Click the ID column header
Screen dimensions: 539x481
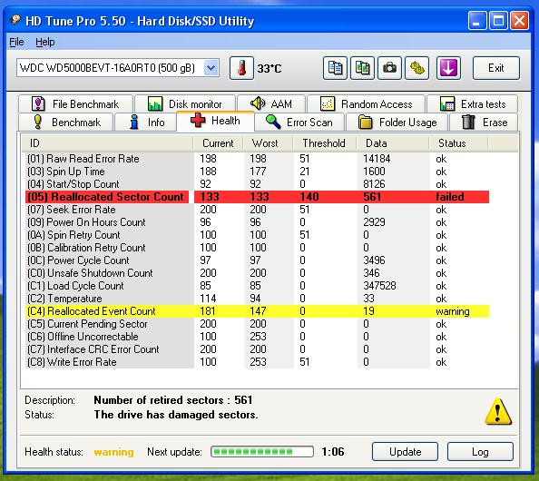[x=107, y=143]
